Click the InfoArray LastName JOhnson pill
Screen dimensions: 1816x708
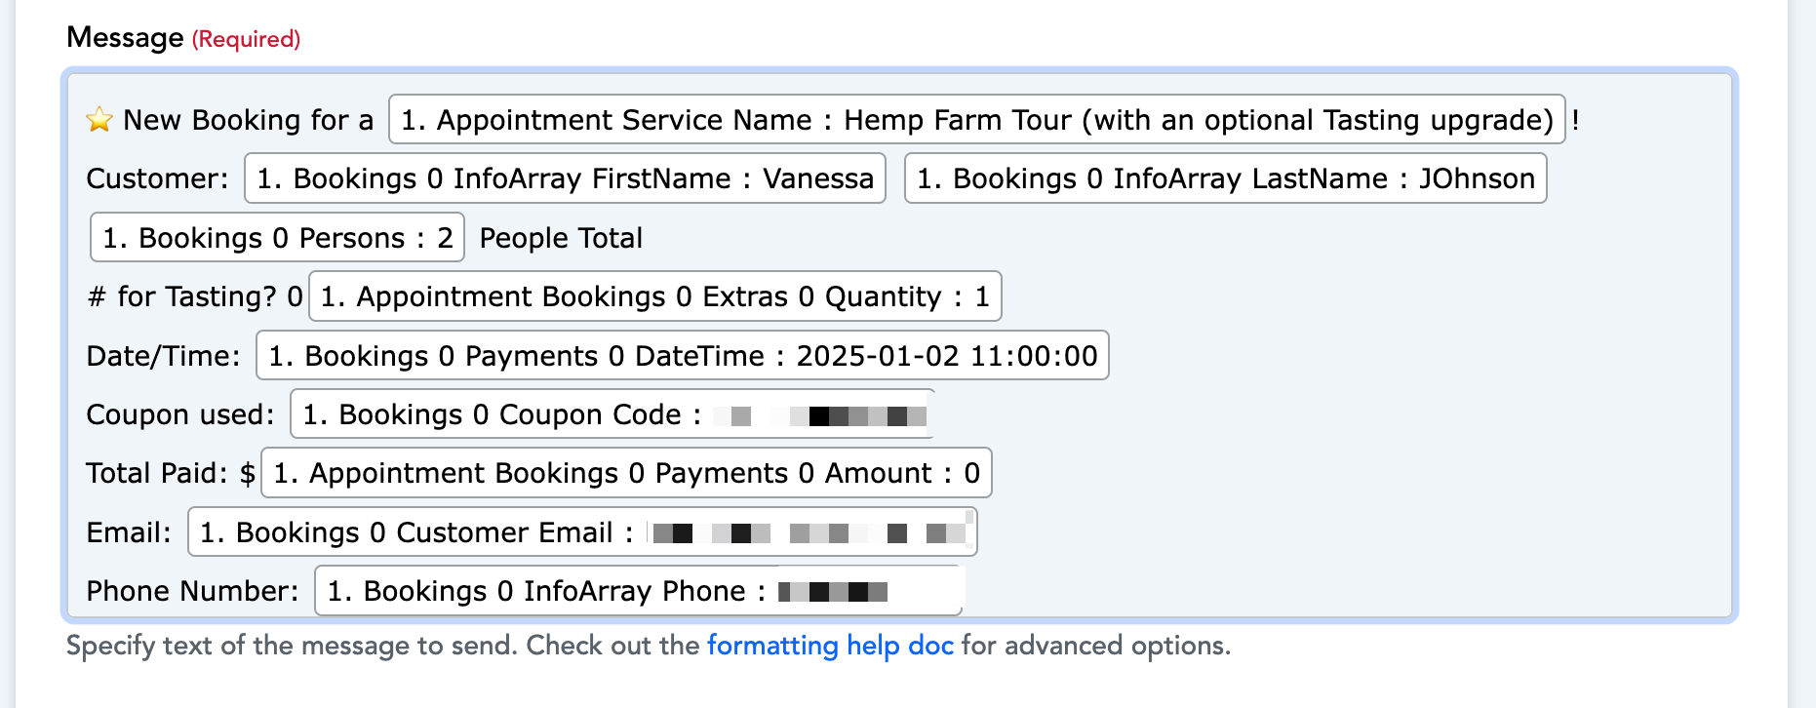click(1225, 178)
